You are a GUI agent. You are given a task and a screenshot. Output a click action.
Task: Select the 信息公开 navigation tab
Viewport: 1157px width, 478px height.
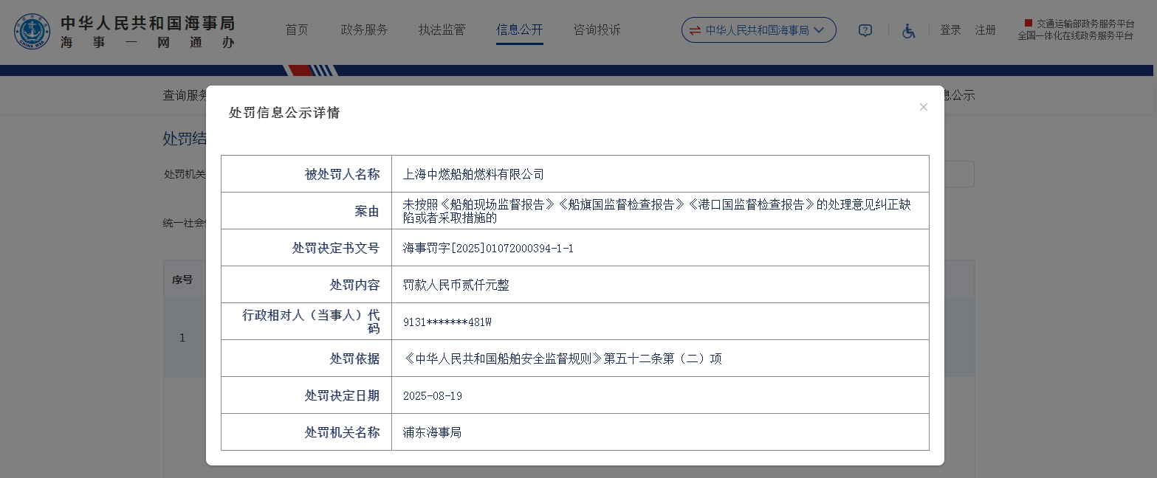[519, 30]
